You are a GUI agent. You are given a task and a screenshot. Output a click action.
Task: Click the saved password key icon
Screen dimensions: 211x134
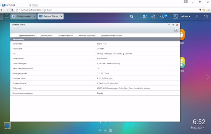click(x=200, y=10)
